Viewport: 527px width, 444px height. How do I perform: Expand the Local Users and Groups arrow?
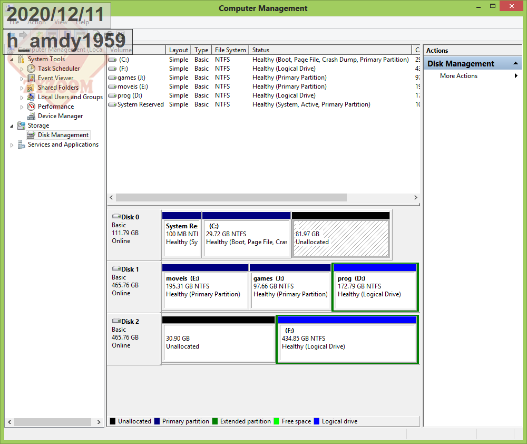[x=22, y=98]
